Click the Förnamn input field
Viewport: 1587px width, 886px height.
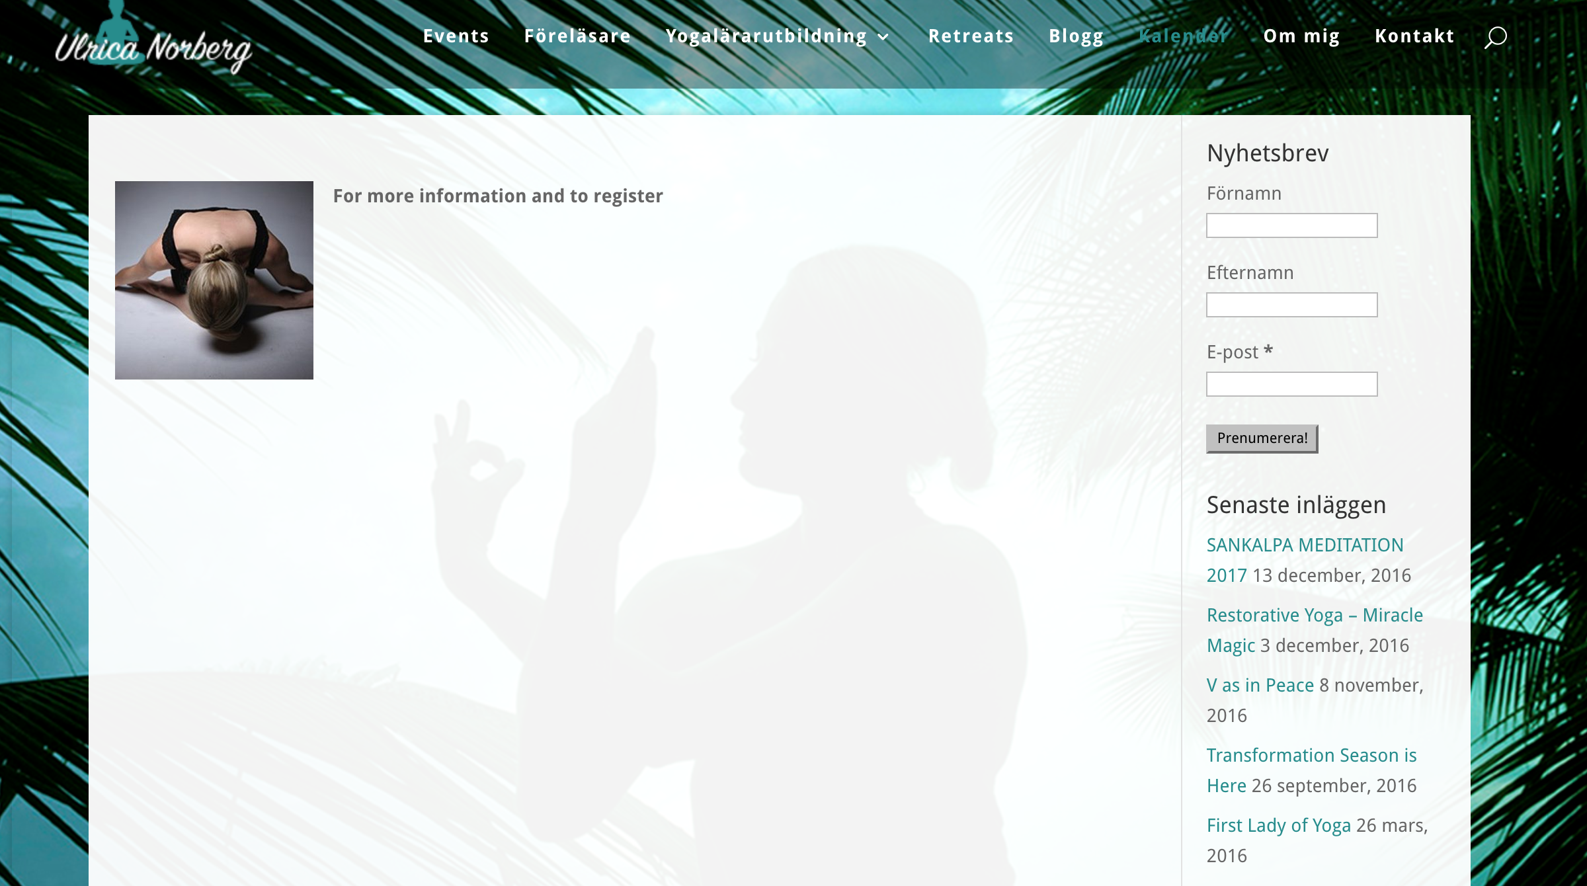pos(1291,225)
